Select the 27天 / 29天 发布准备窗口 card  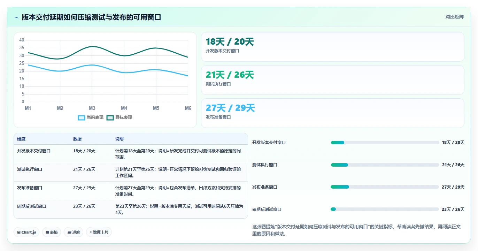pyautogui.click(x=333, y=113)
